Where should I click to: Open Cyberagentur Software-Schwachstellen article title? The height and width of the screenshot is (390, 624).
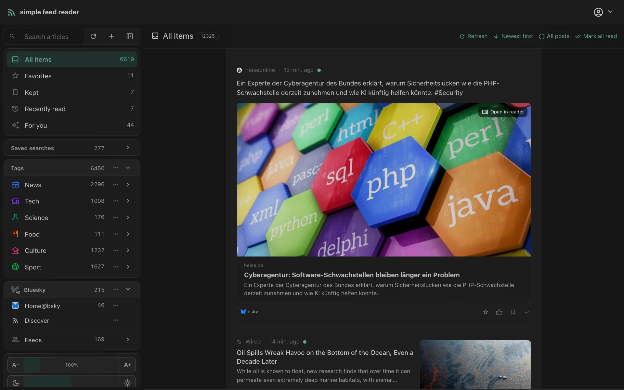[352, 275]
